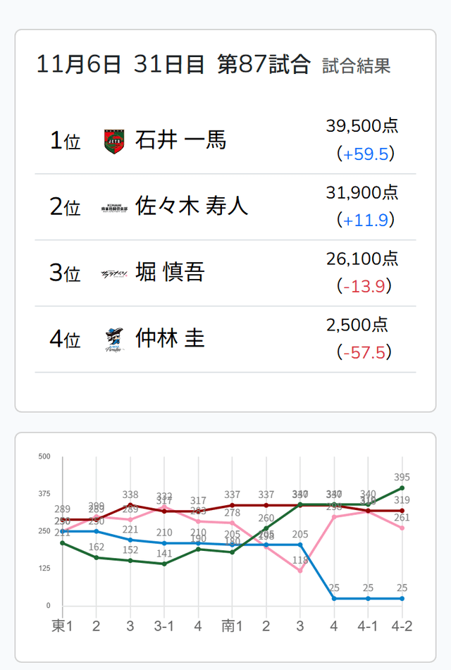Click the -57.5 fourth-place point result
This screenshot has width=451, height=670.
tap(365, 352)
